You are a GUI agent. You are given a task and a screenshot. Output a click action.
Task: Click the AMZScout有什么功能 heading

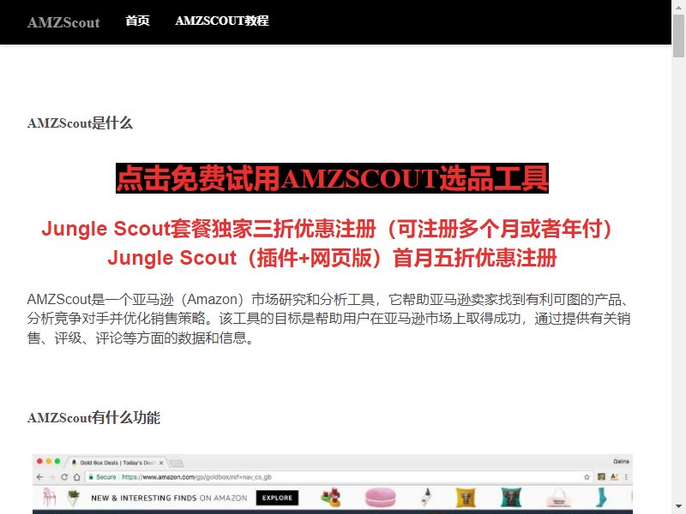[x=93, y=418]
